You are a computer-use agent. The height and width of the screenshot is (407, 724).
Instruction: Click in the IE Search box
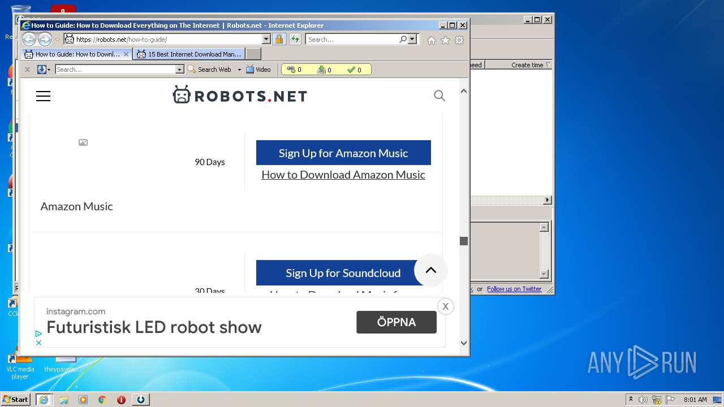click(x=352, y=40)
